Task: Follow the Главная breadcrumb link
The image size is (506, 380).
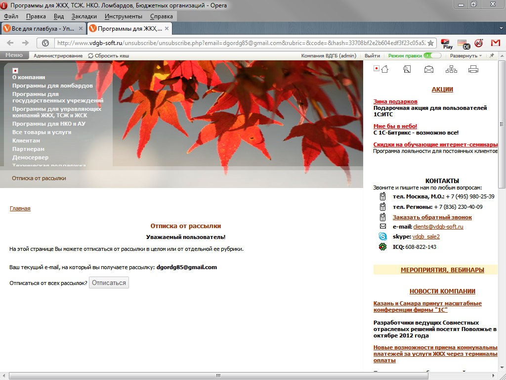Action: click(x=20, y=208)
